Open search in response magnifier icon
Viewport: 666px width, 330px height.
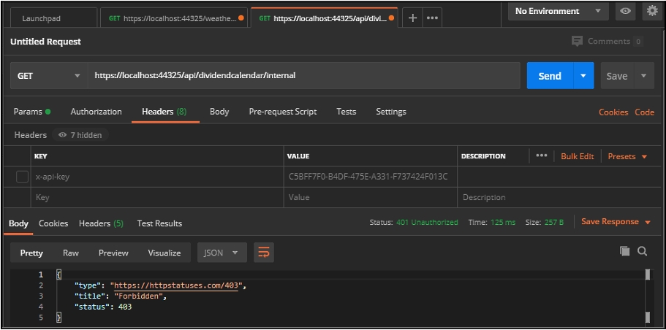pyautogui.click(x=643, y=251)
